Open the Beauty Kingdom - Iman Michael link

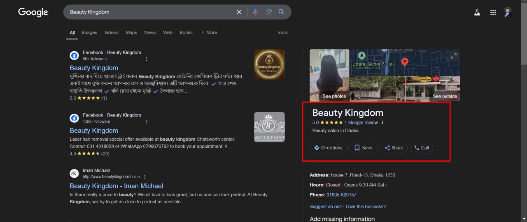[116, 186]
